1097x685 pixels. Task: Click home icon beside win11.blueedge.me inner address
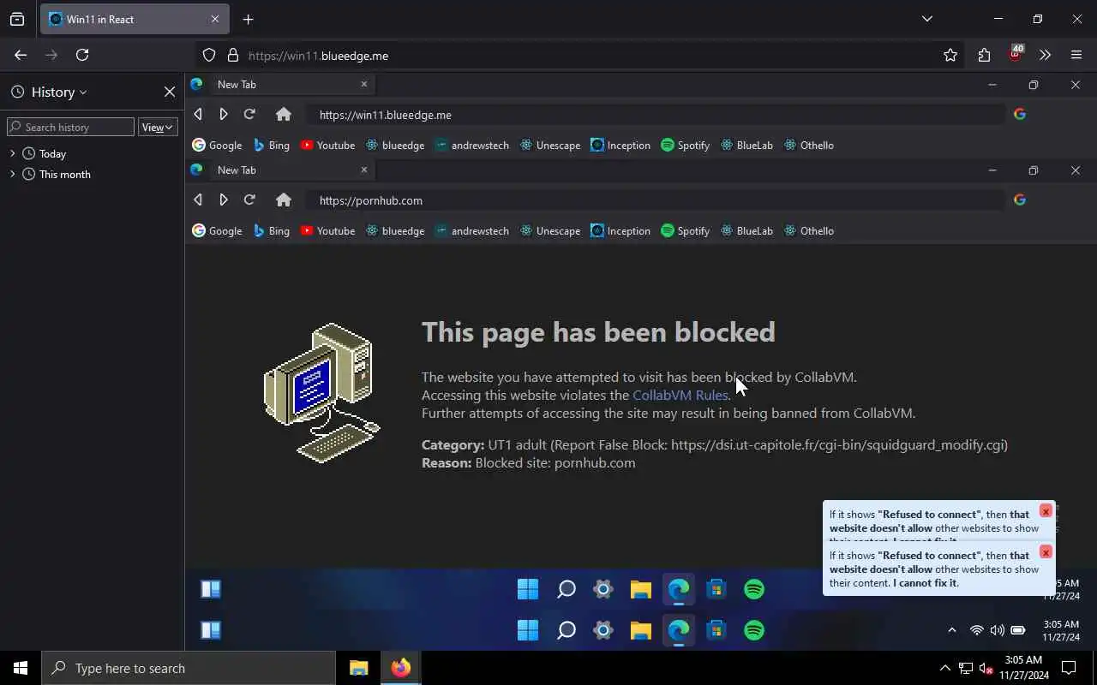pyautogui.click(x=284, y=114)
